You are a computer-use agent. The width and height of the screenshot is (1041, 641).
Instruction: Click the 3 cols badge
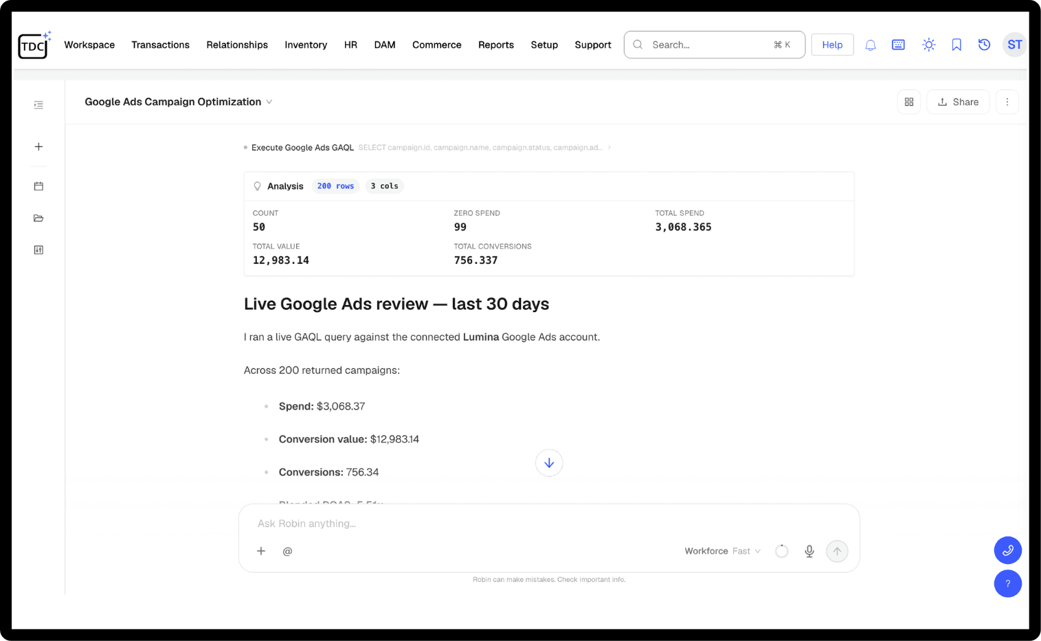(384, 186)
